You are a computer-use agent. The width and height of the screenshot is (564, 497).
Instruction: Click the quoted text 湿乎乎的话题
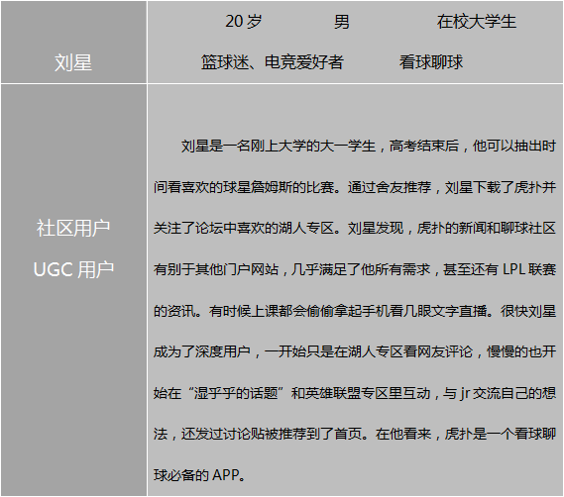pyautogui.click(x=236, y=393)
